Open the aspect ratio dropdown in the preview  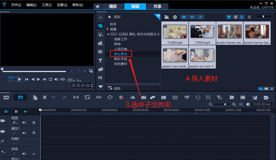tap(71, 80)
